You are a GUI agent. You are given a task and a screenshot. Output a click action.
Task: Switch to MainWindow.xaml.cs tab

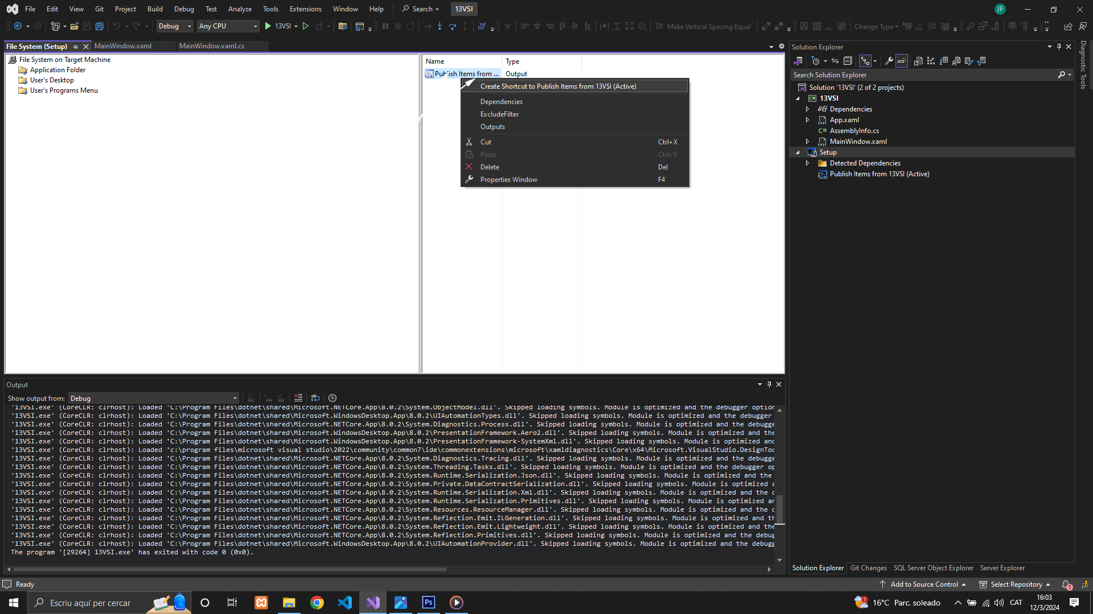211,46
